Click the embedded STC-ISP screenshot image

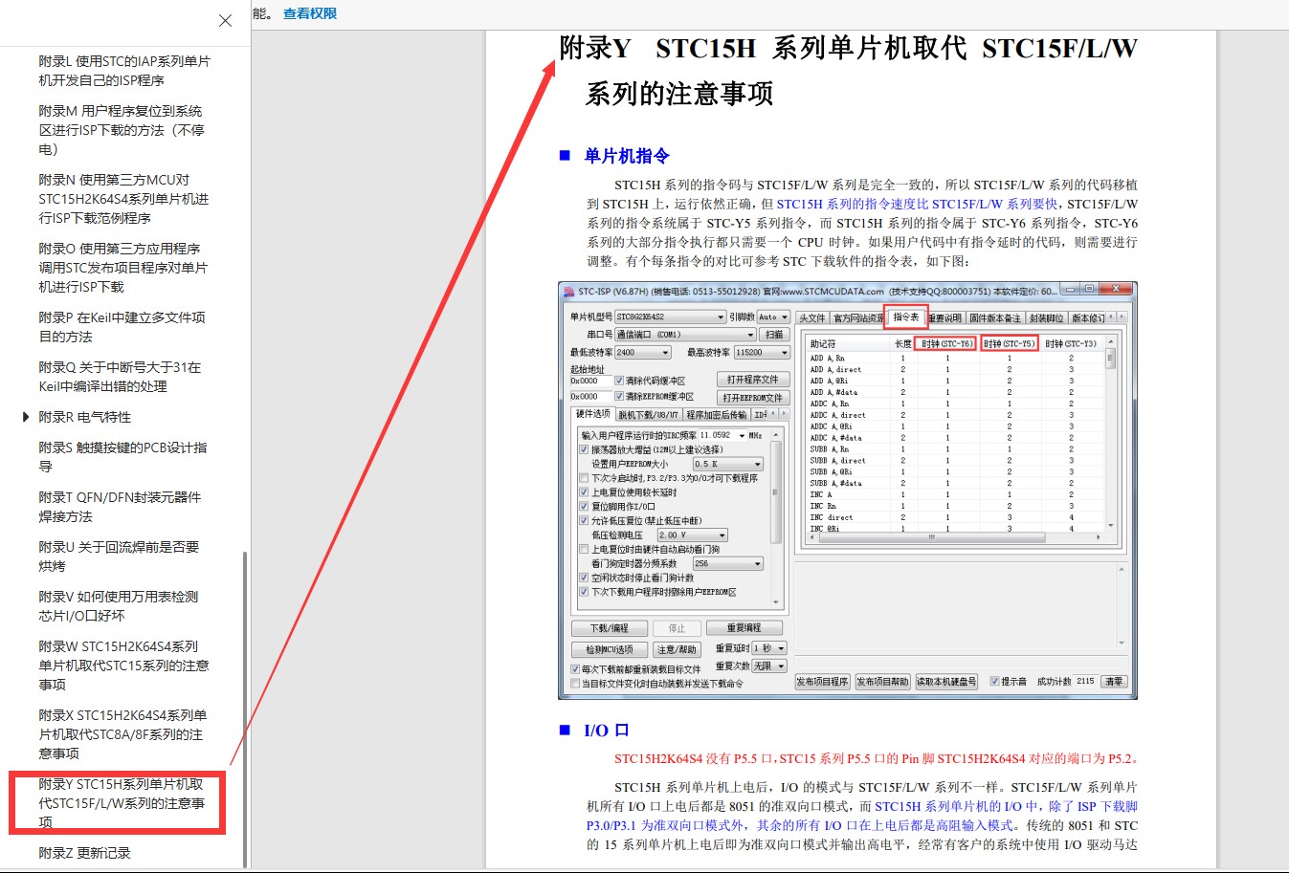(848, 490)
